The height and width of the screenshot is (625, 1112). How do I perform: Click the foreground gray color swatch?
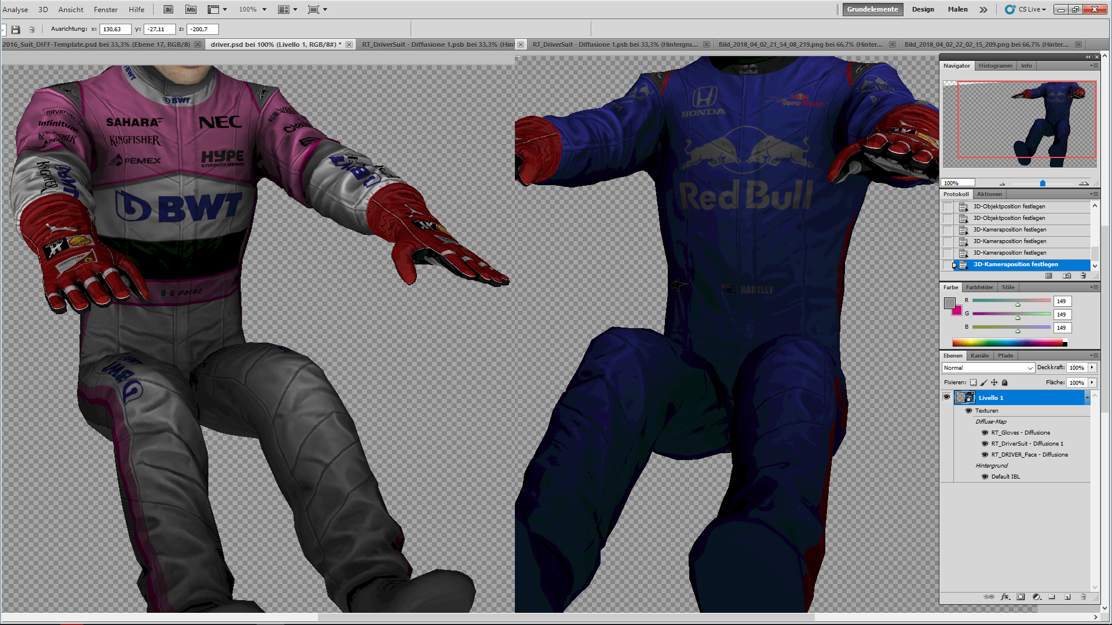coord(949,303)
